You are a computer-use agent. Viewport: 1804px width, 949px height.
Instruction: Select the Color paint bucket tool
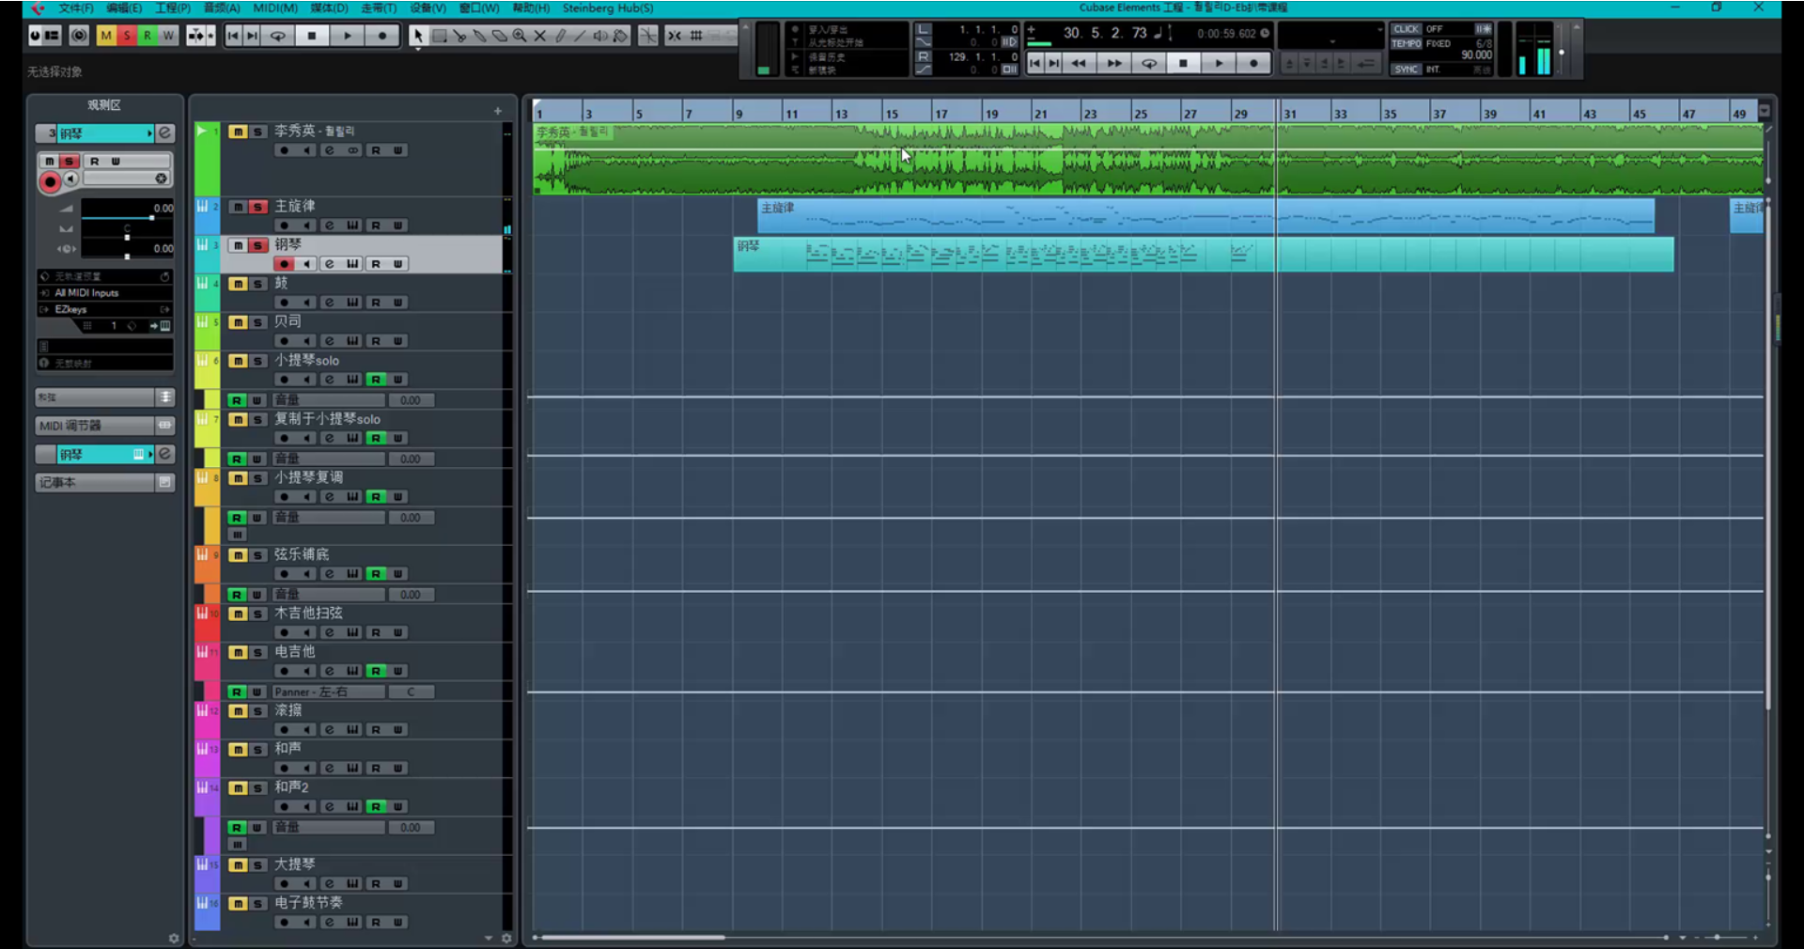(x=621, y=36)
